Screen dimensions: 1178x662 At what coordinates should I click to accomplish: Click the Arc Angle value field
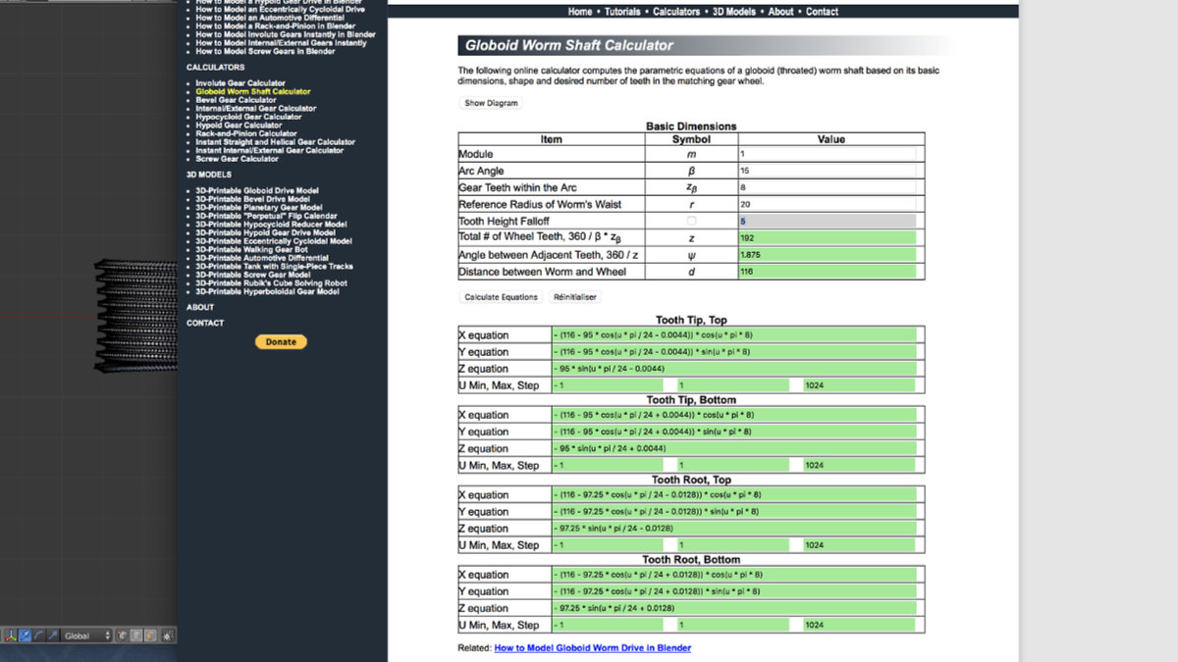pos(827,171)
